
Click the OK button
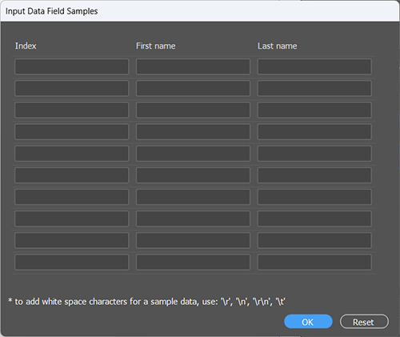tap(308, 322)
